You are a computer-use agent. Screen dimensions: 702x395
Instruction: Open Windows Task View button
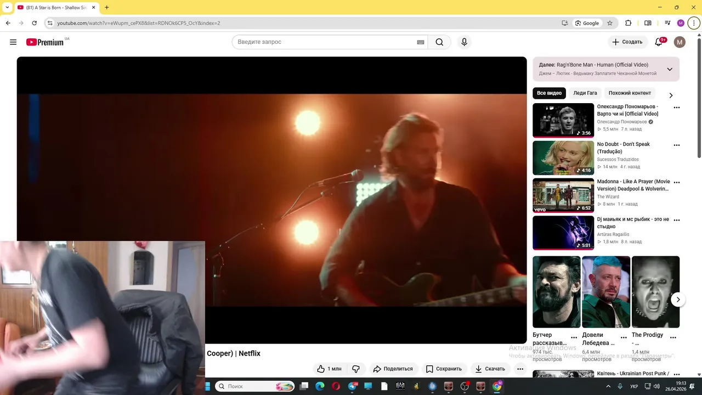coord(304,386)
